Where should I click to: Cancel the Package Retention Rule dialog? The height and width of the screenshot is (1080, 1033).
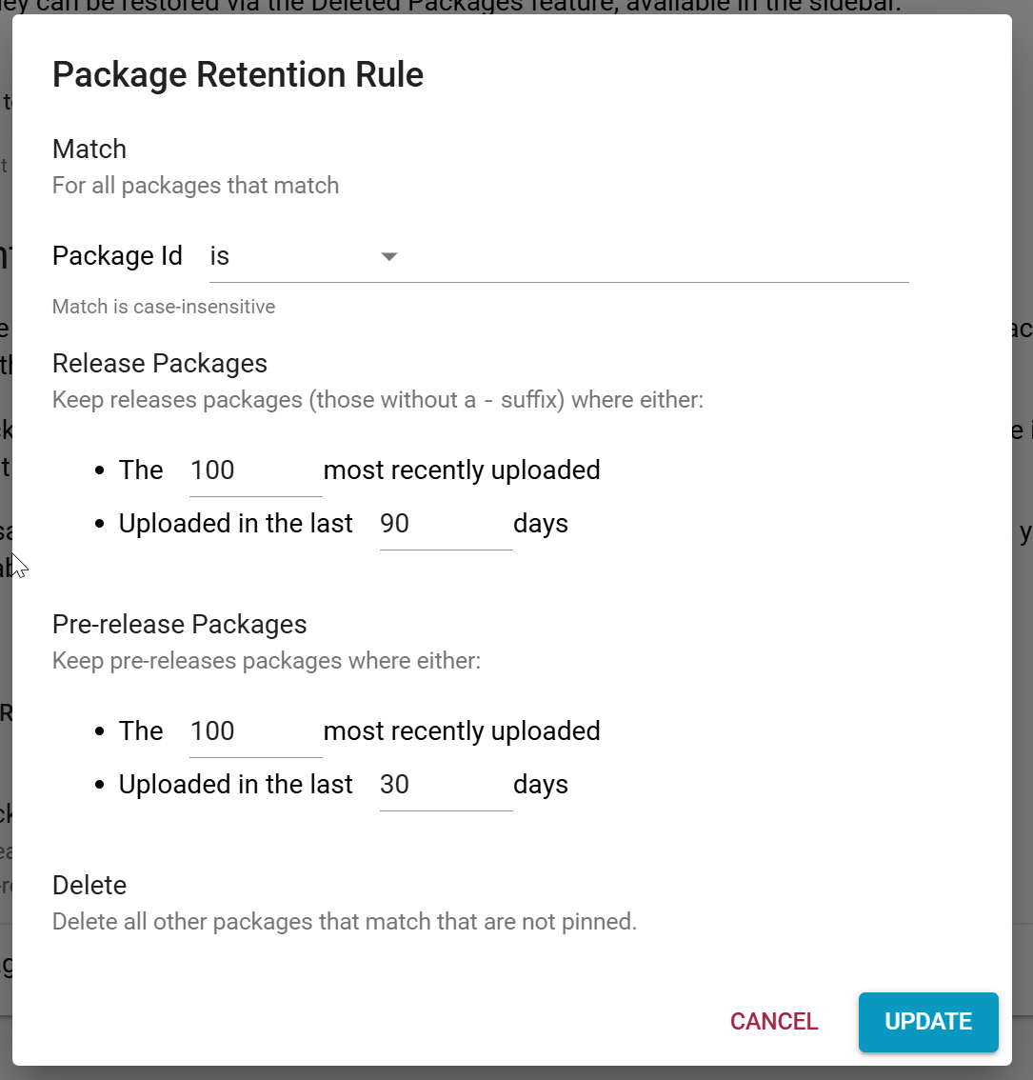coord(773,1021)
